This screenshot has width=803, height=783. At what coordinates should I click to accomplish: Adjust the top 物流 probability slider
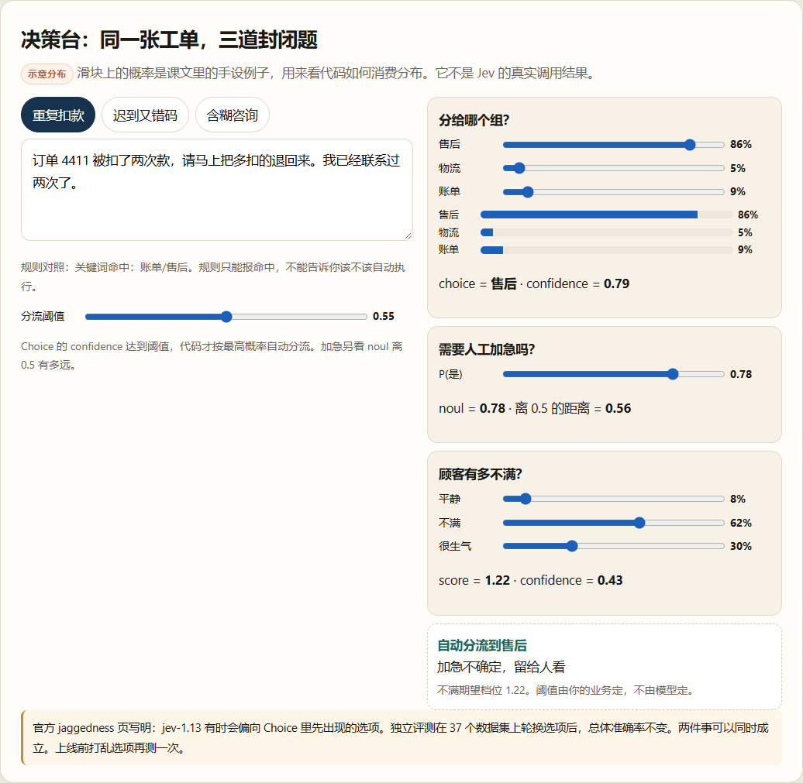coord(614,168)
